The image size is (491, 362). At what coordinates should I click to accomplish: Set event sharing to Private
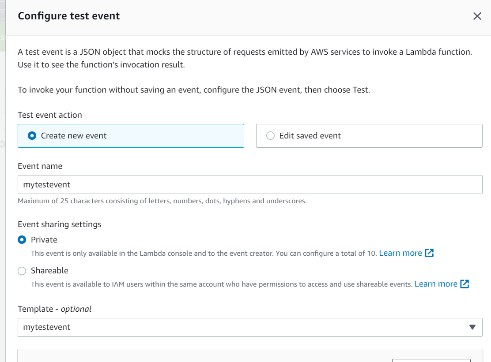(22, 240)
